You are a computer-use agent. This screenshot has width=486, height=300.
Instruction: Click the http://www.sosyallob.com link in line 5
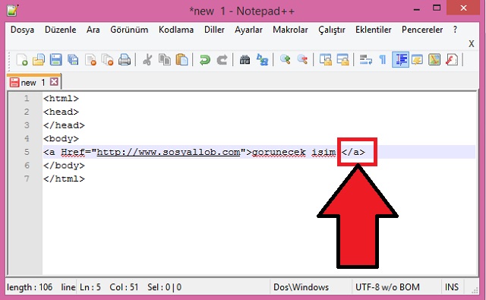pos(169,152)
